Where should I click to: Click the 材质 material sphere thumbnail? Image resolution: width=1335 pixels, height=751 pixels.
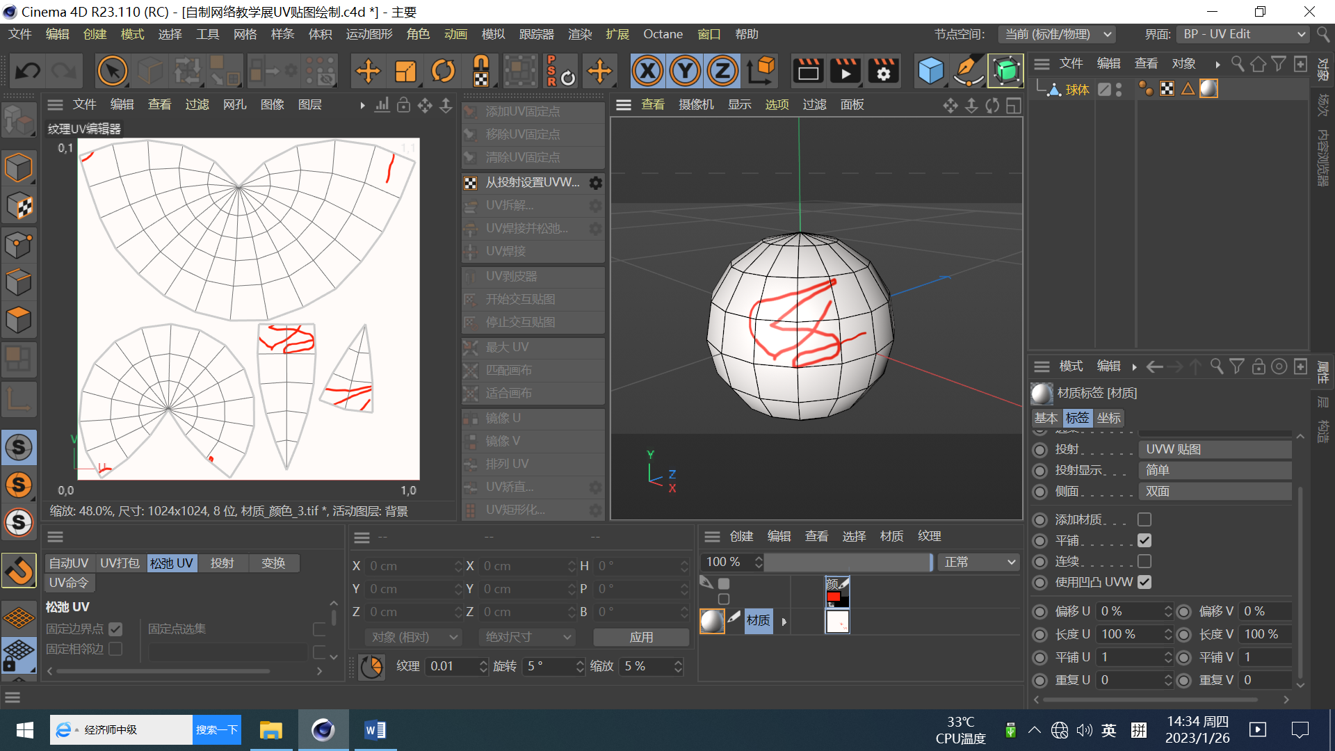pyautogui.click(x=711, y=621)
